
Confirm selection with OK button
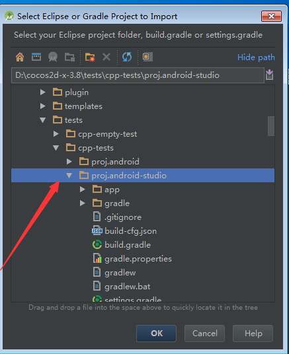pyautogui.click(x=156, y=334)
